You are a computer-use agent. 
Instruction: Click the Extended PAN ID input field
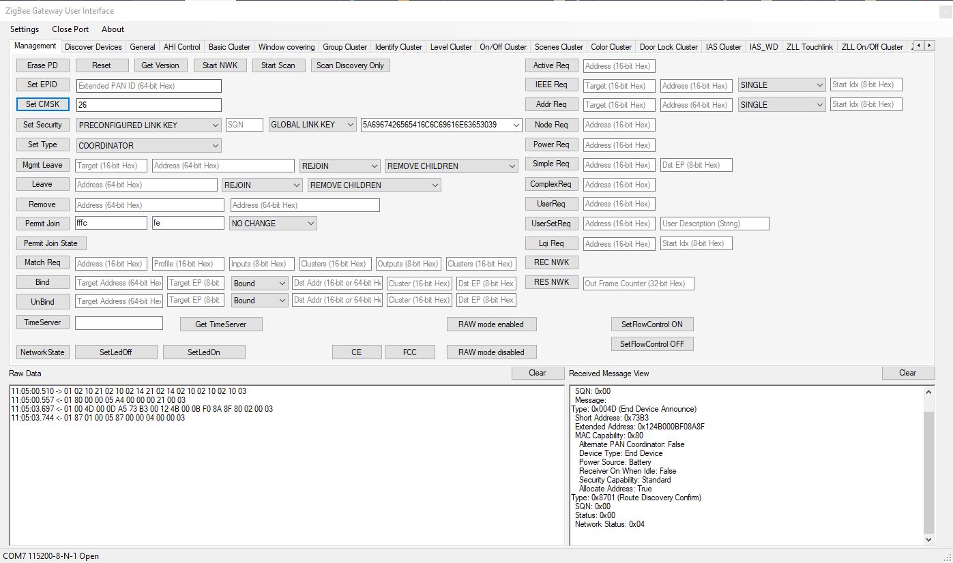[149, 86]
